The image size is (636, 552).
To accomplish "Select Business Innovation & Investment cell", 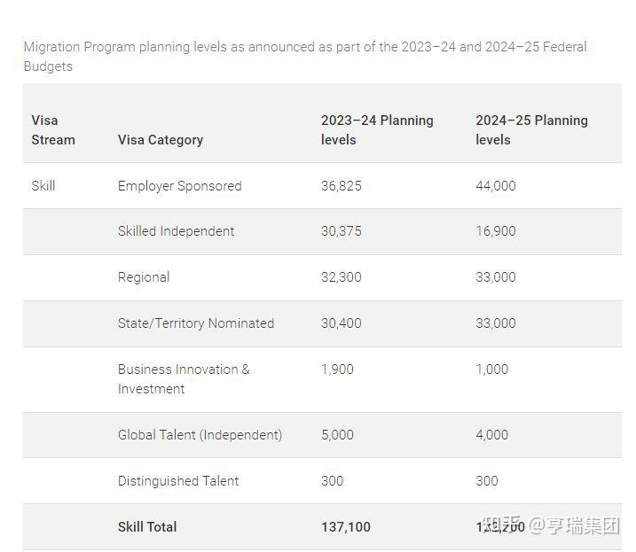I will click(184, 378).
